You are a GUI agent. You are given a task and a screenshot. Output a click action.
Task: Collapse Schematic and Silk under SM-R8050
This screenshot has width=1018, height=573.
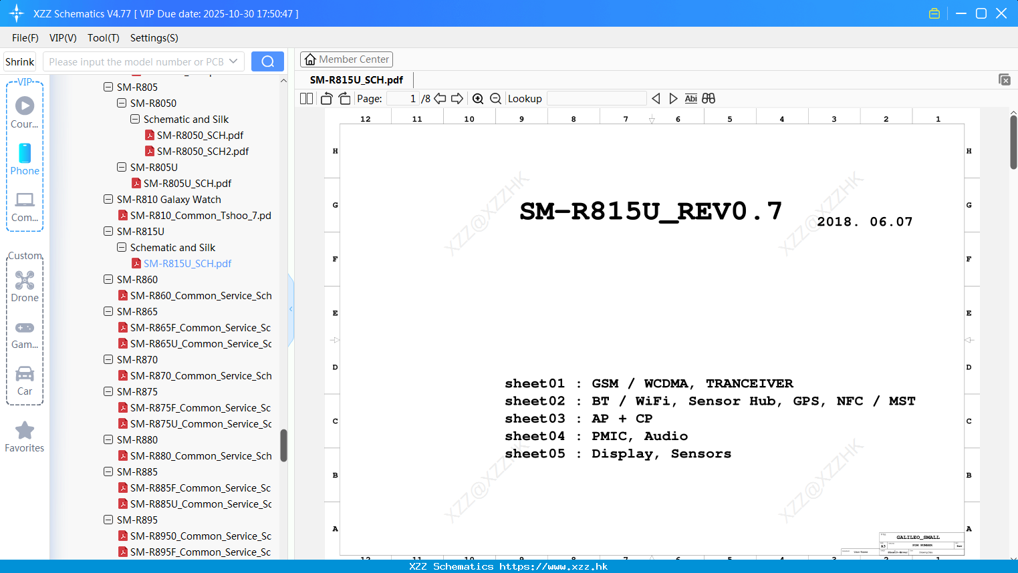click(x=135, y=119)
